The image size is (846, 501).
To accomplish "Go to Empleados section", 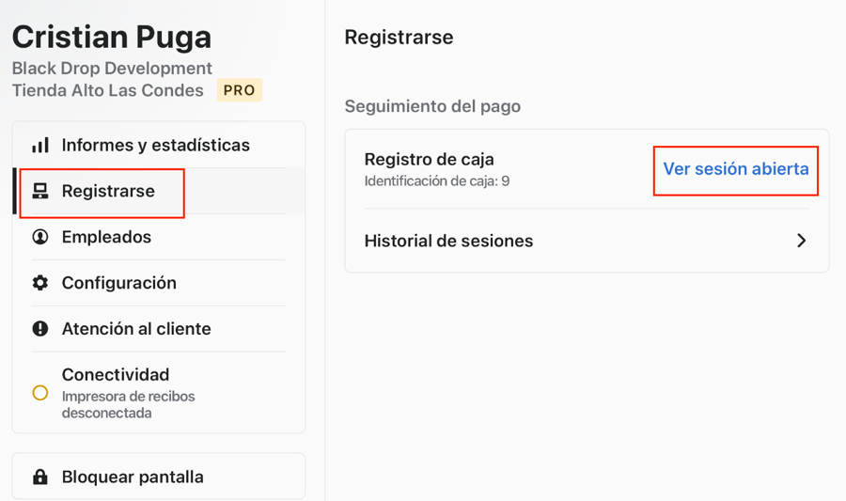I will coord(106,237).
